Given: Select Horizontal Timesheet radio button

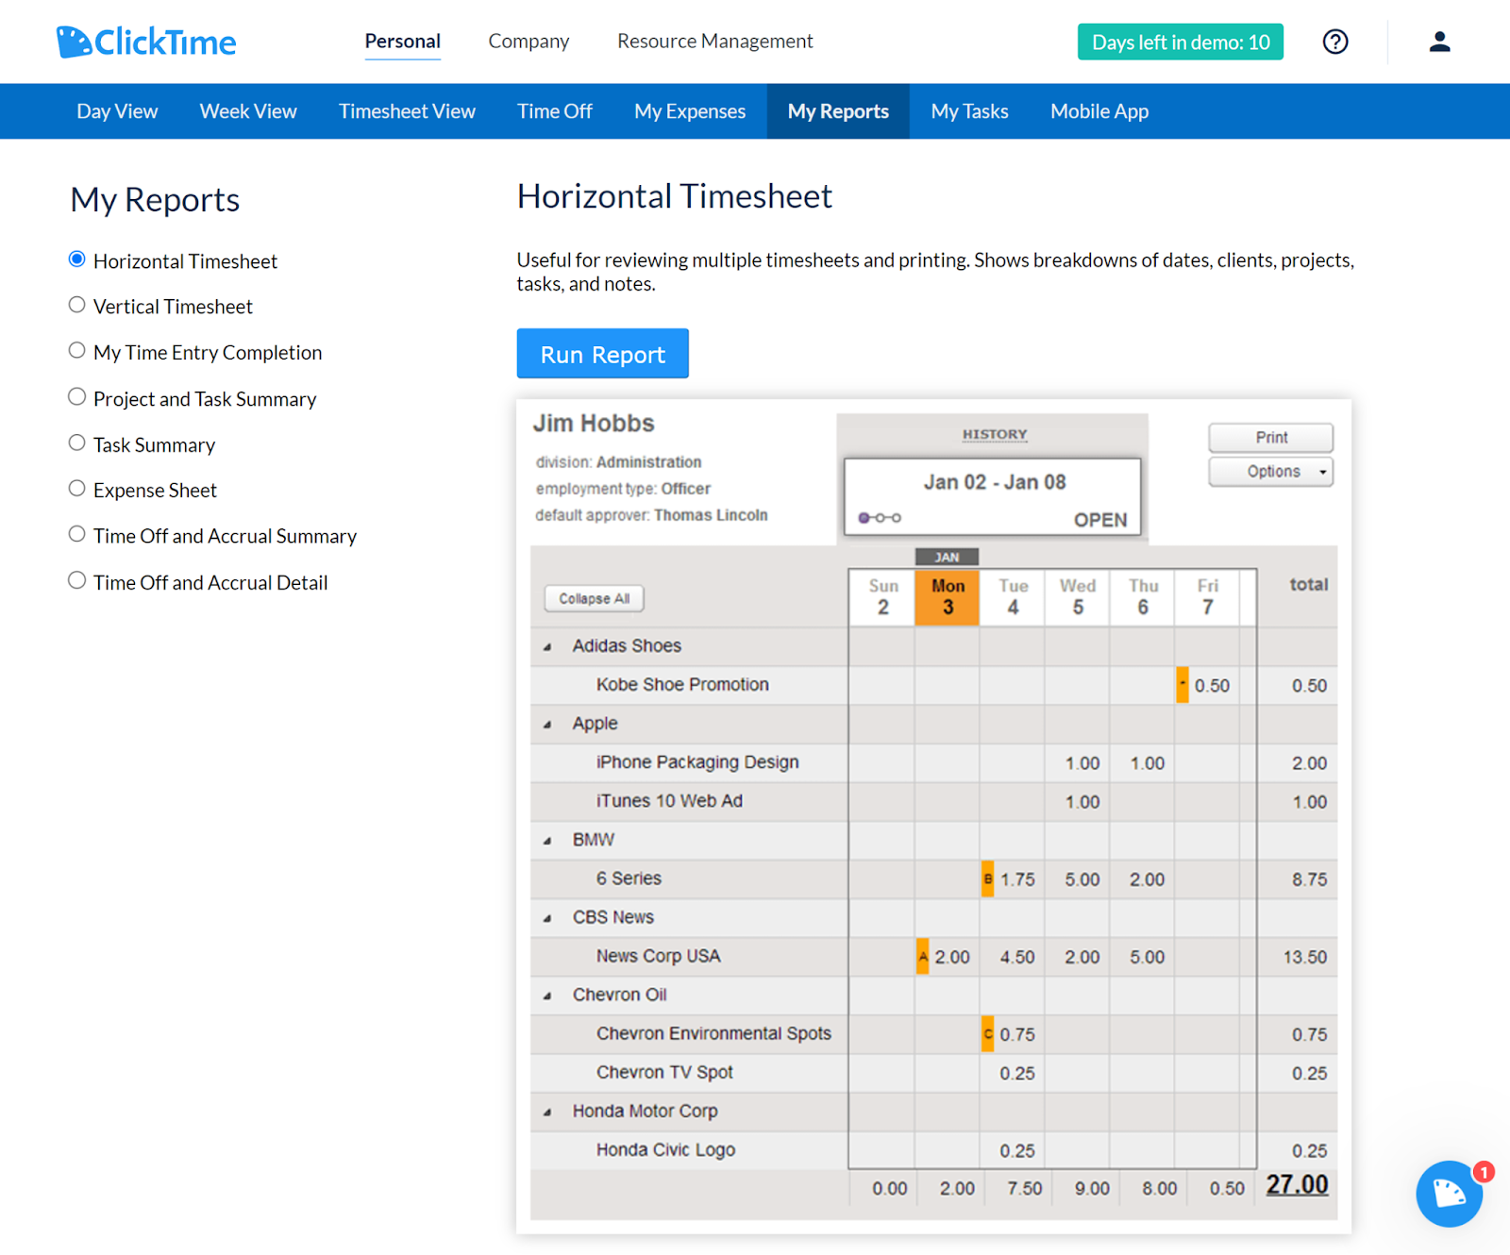Looking at the screenshot, I should (77, 259).
